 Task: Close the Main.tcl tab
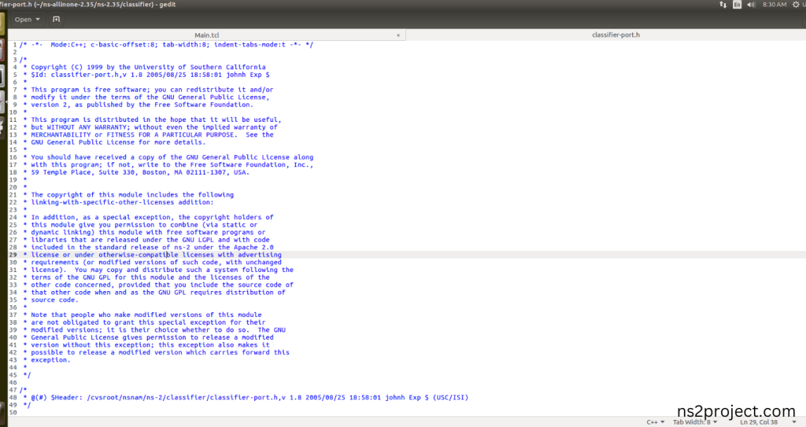(x=397, y=35)
